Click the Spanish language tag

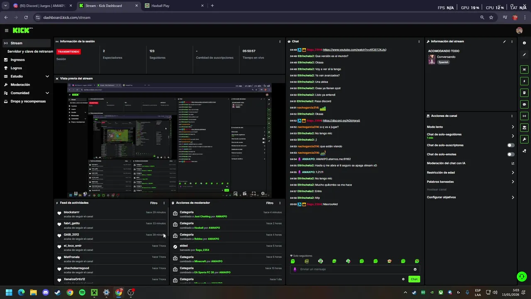coord(443,62)
